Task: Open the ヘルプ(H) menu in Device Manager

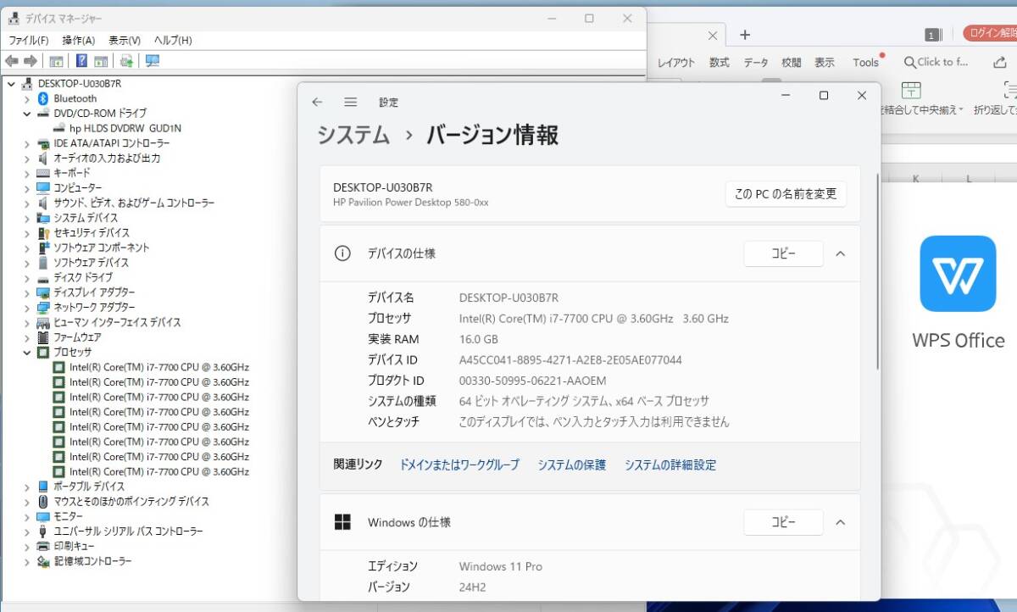Action: (x=173, y=40)
